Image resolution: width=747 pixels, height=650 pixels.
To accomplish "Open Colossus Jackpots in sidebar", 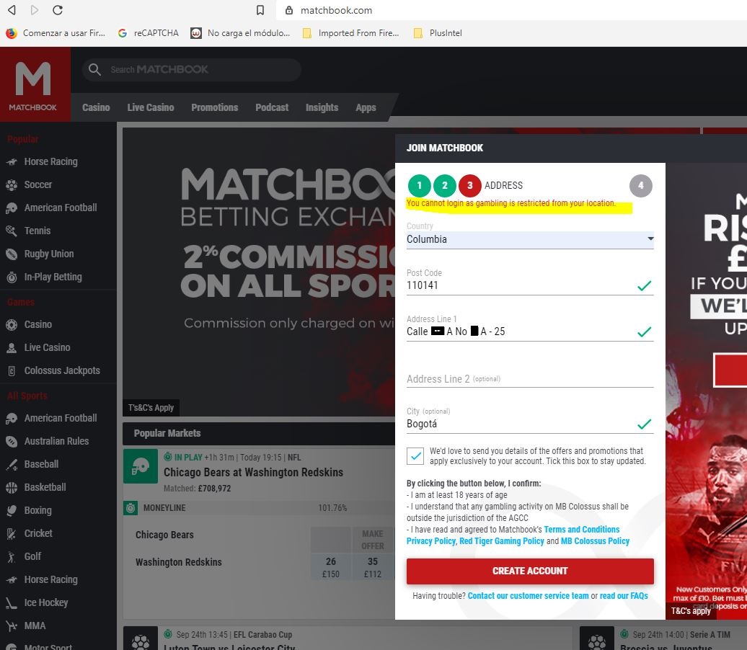I will click(x=58, y=370).
